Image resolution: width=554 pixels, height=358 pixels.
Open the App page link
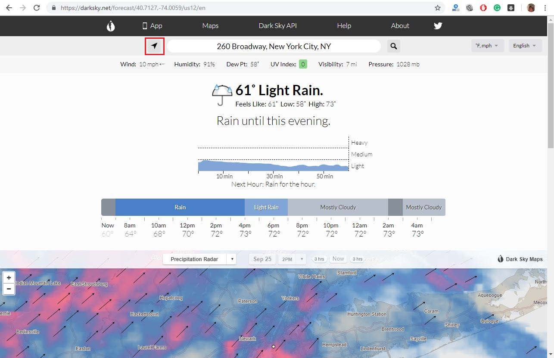point(153,26)
